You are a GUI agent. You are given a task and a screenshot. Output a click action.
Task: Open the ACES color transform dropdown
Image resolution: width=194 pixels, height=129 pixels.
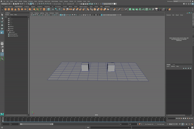(112, 15)
